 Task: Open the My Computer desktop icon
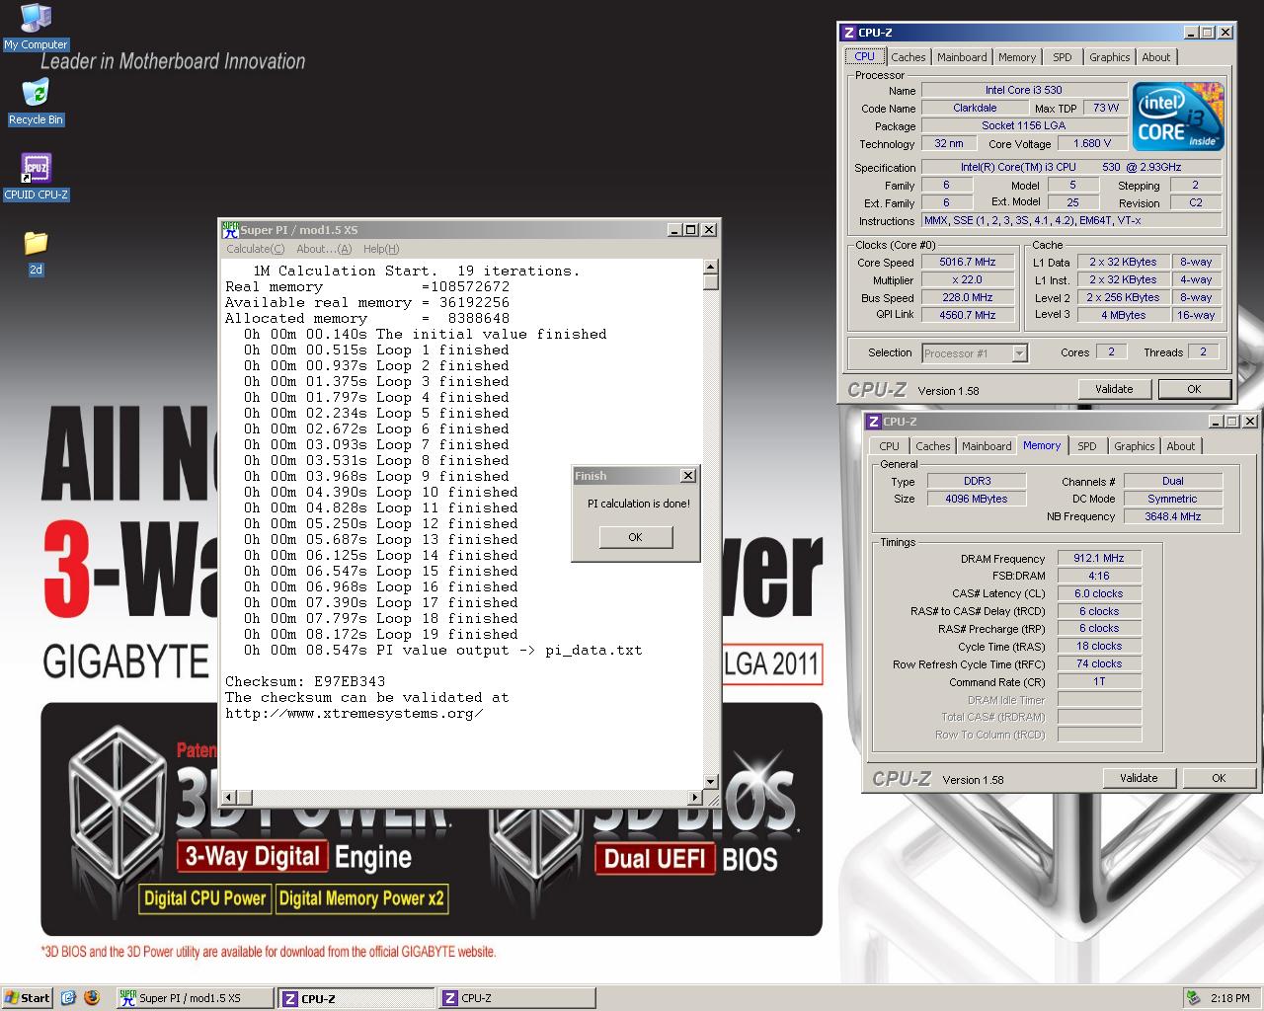[x=36, y=27]
